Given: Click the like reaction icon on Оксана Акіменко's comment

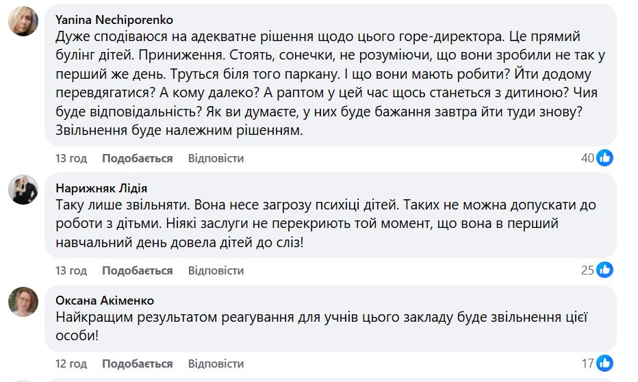Looking at the screenshot, I should click(x=604, y=363).
